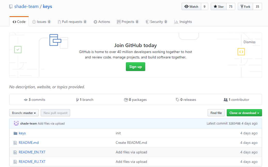Open the Watch button with eye icon
268x167 pixels.
[x=191, y=7]
